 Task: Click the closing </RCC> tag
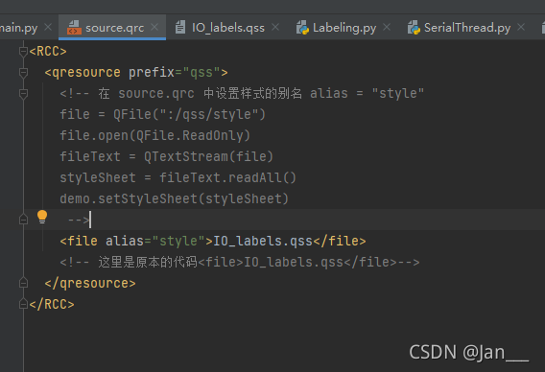click(52, 305)
